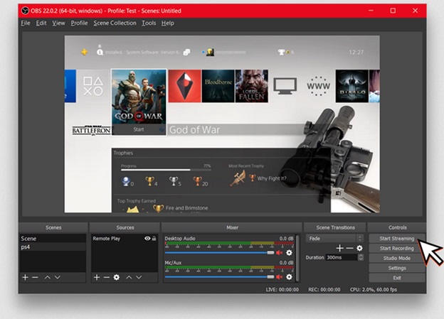Remove the selected scene with the minus icon
Screen dimensions: 444x319
coord(35,277)
